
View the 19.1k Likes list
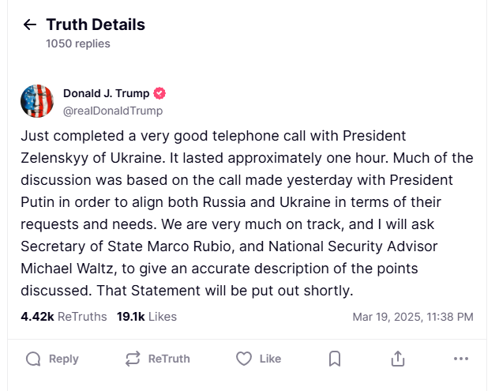147,317
